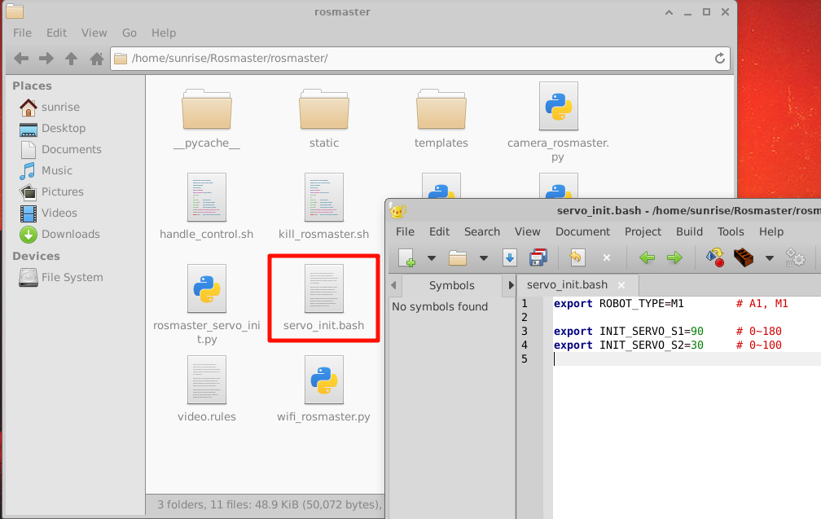This screenshot has height=519, width=821.
Task: Open the build options dropdown arrow
Action: [x=769, y=258]
